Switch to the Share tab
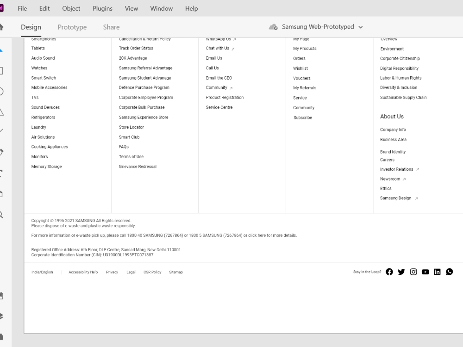Viewport: 463px width, 347px height. tap(111, 27)
